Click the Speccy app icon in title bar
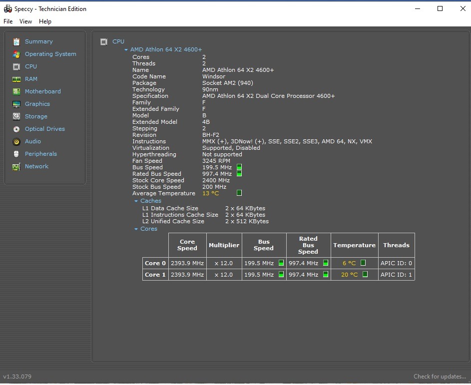471x385 pixels. pos(8,8)
